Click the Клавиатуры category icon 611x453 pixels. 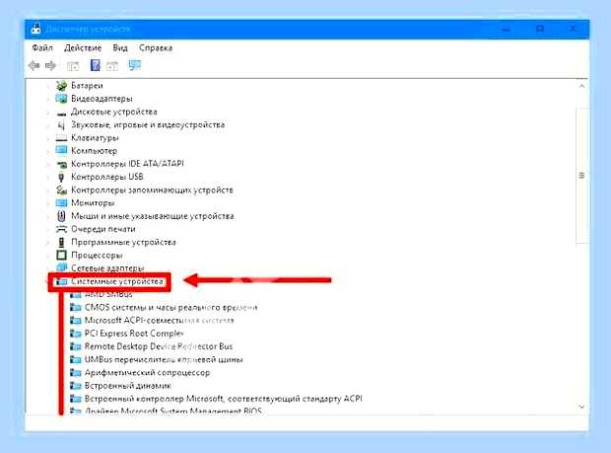click(x=61, y=138)
